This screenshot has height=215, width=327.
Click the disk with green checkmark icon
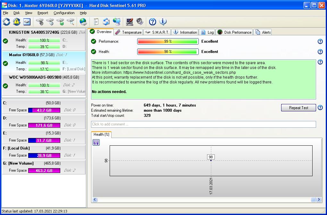tap(61, 21)
